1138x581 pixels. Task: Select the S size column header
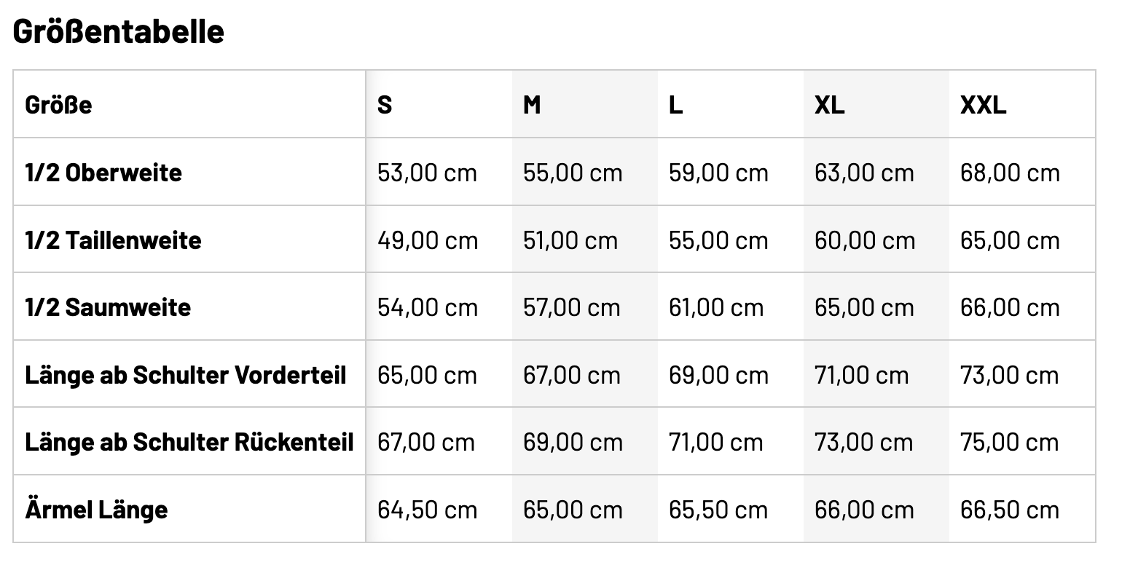[385, 105]
